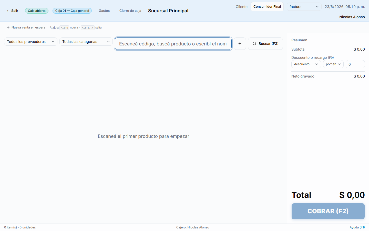Click the Total amount $ 0,00
The width and height of the screenshot is (369, 231).
[352, 195]
